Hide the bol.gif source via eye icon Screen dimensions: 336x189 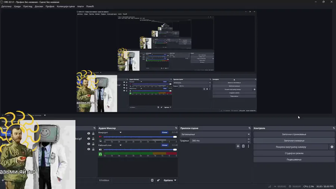(x=88, y=139)
